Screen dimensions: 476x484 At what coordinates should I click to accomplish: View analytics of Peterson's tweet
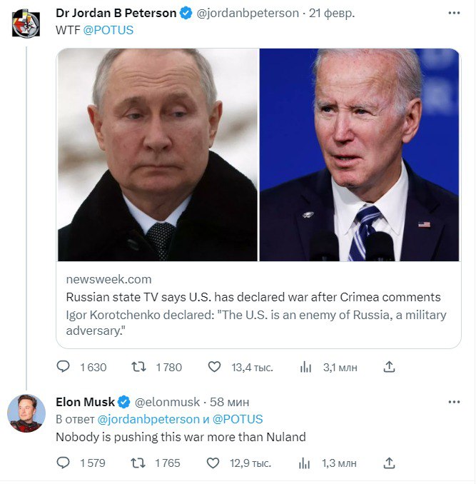click(306, 367)
